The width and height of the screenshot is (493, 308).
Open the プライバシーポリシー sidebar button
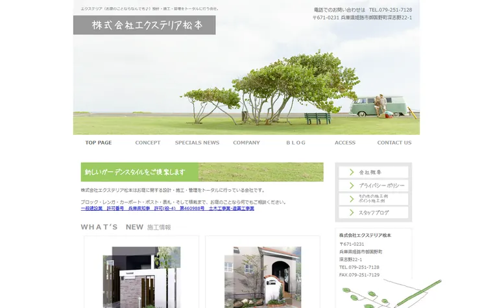pos(374,185)
